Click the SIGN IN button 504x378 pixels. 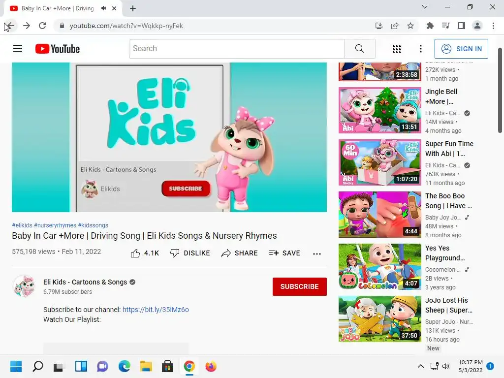tap(461, 49)
